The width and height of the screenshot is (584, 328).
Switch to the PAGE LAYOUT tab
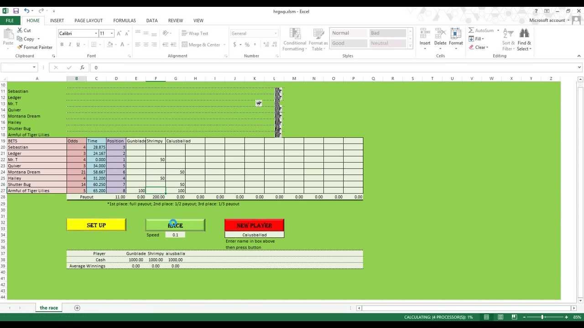click(89, 20)
